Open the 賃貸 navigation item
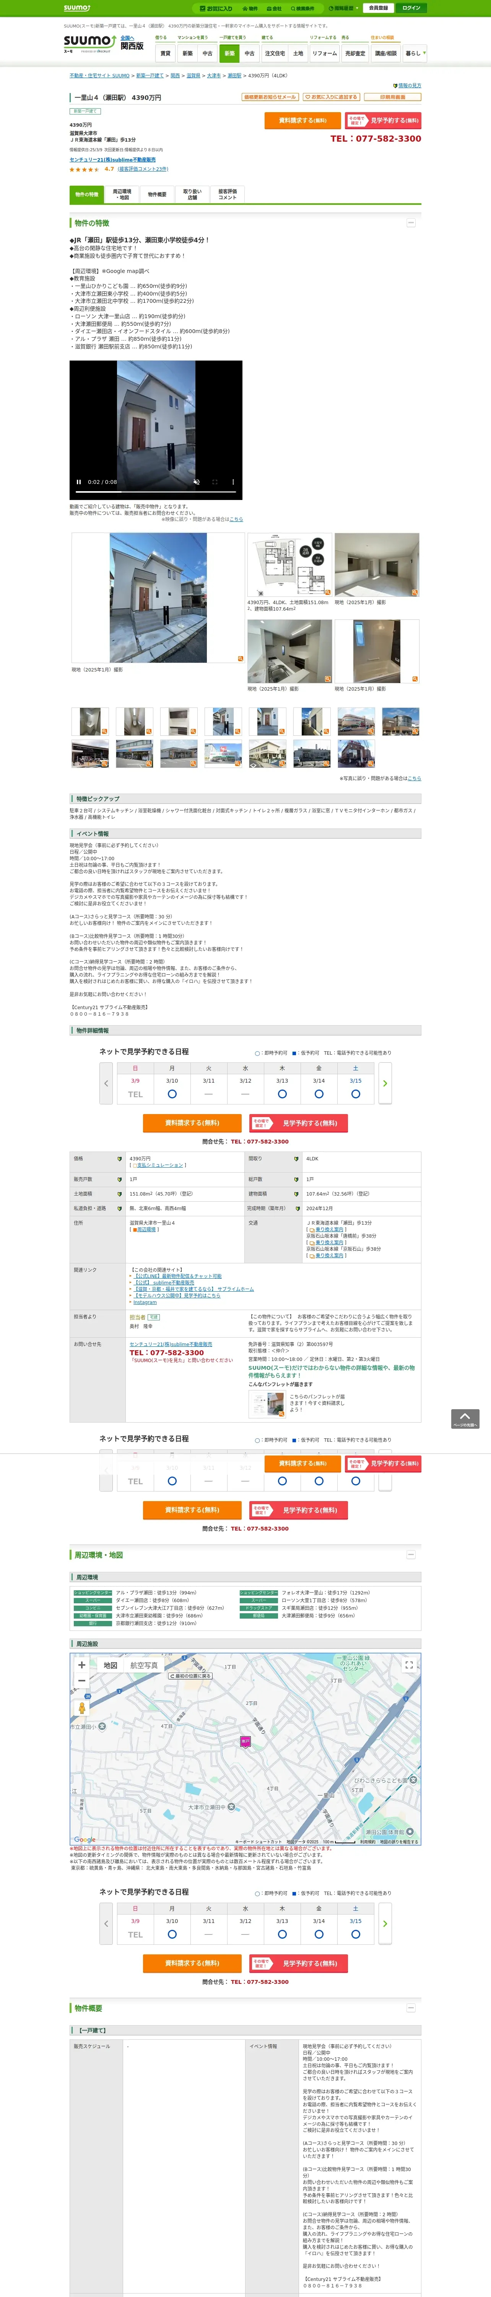The width and height of the screenshot is (491, 2297). 165,54
